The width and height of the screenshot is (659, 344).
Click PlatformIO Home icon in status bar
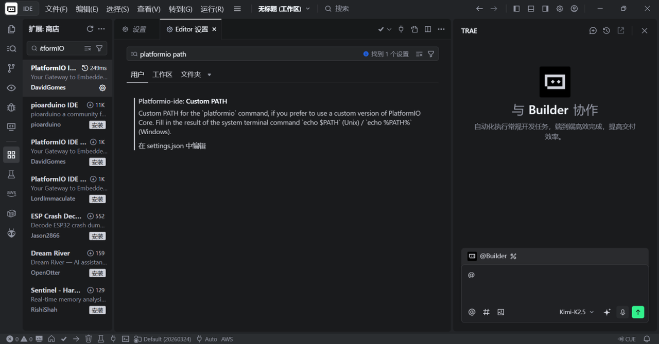pyautogui.click(x=51, y=339)
